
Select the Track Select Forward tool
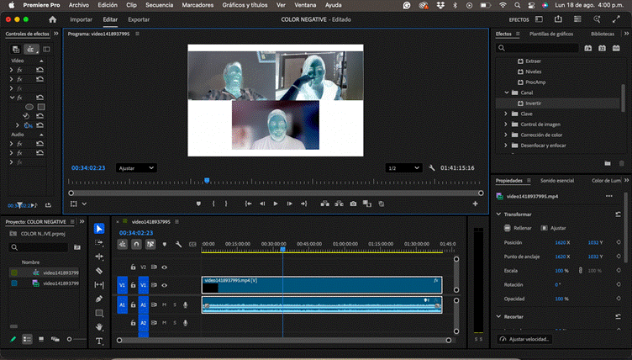click(99, 242)
